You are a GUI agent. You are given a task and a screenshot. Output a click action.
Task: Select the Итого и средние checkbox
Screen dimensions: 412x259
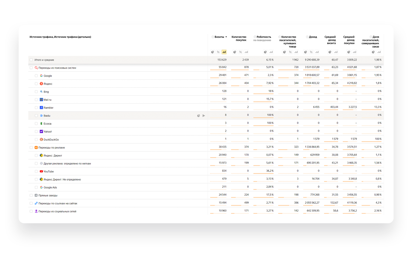click(x=31, y=60)
